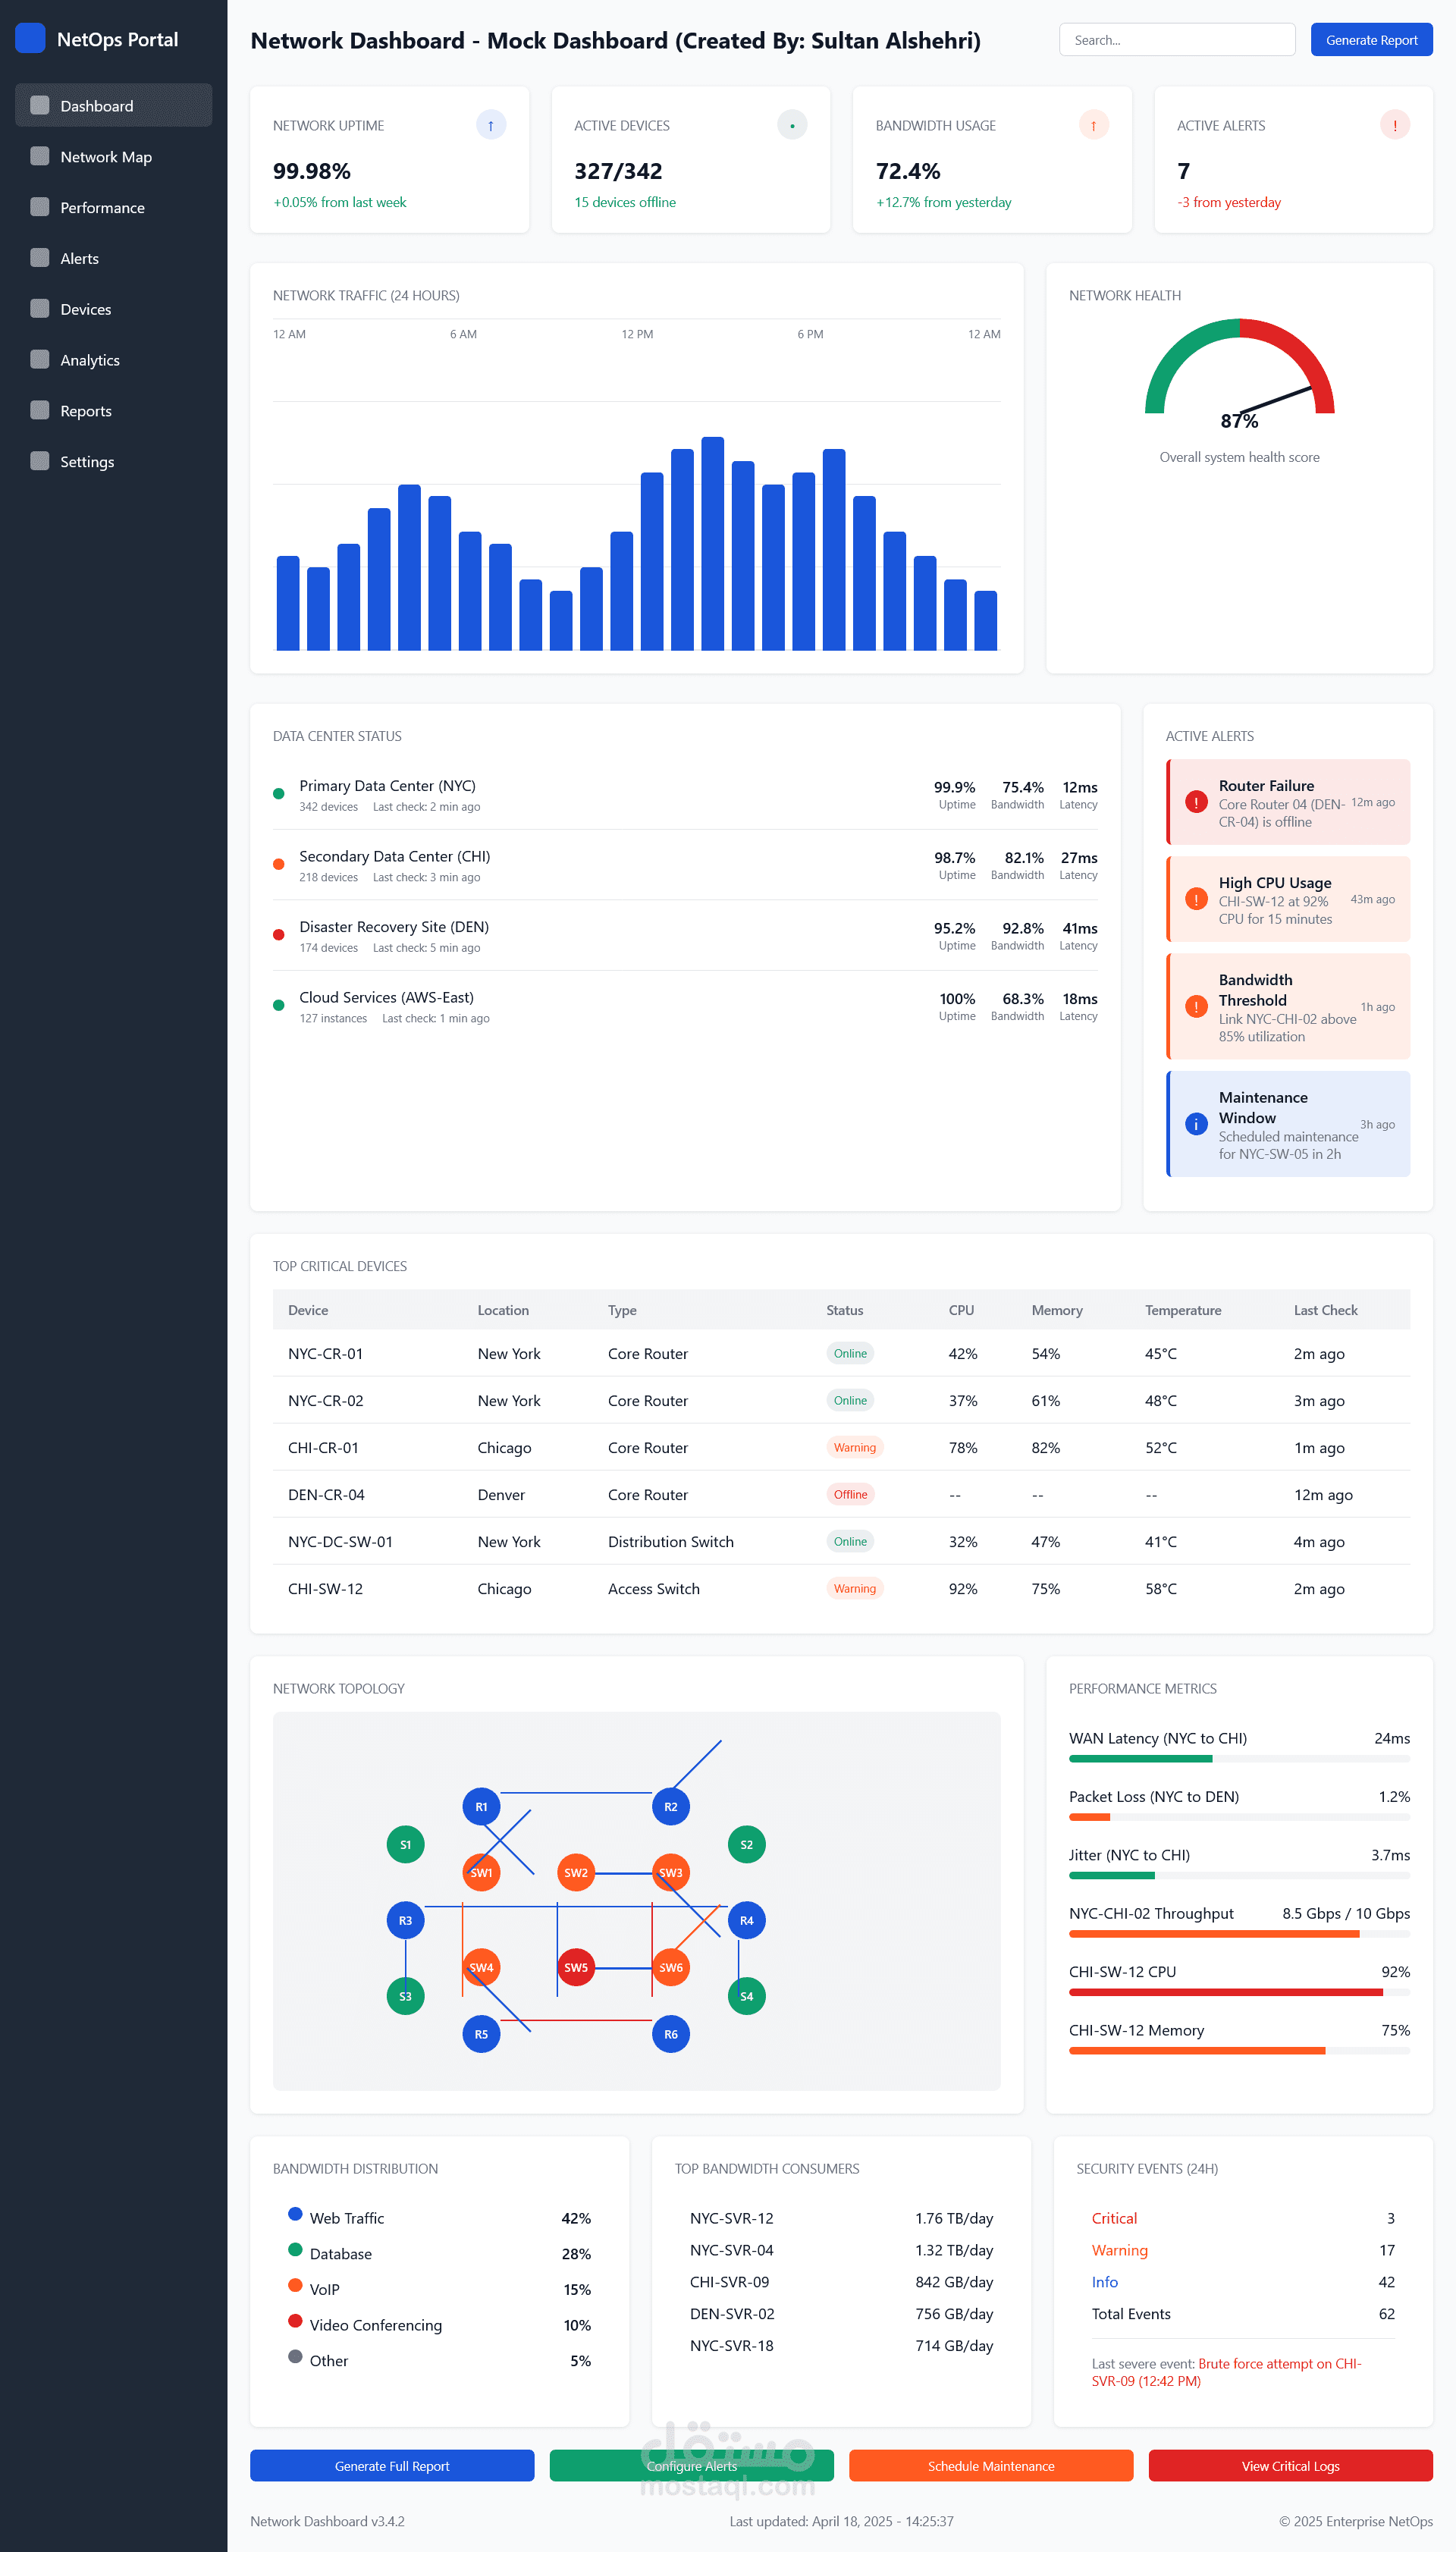The height and width of the screenshot is (2552, 1456).
Task: Click the CHI-SW-12 CPU progress bar
Action: pos(1239,1992)
